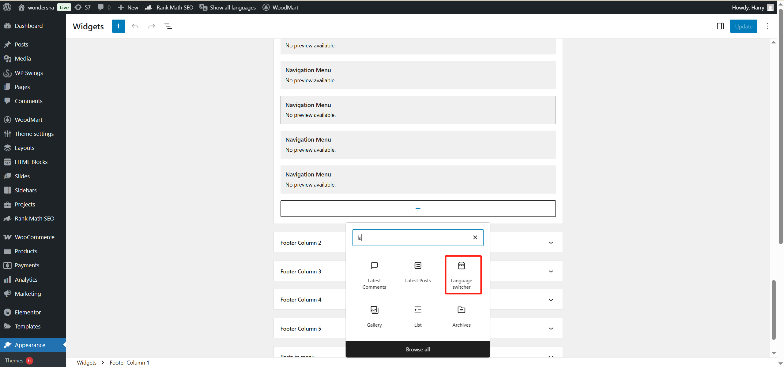The image size is (784, 367).
Task: Select the Latest Comments block
Action: (374, 274)
